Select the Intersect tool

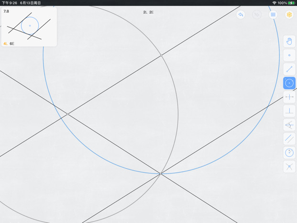[289, 167]
